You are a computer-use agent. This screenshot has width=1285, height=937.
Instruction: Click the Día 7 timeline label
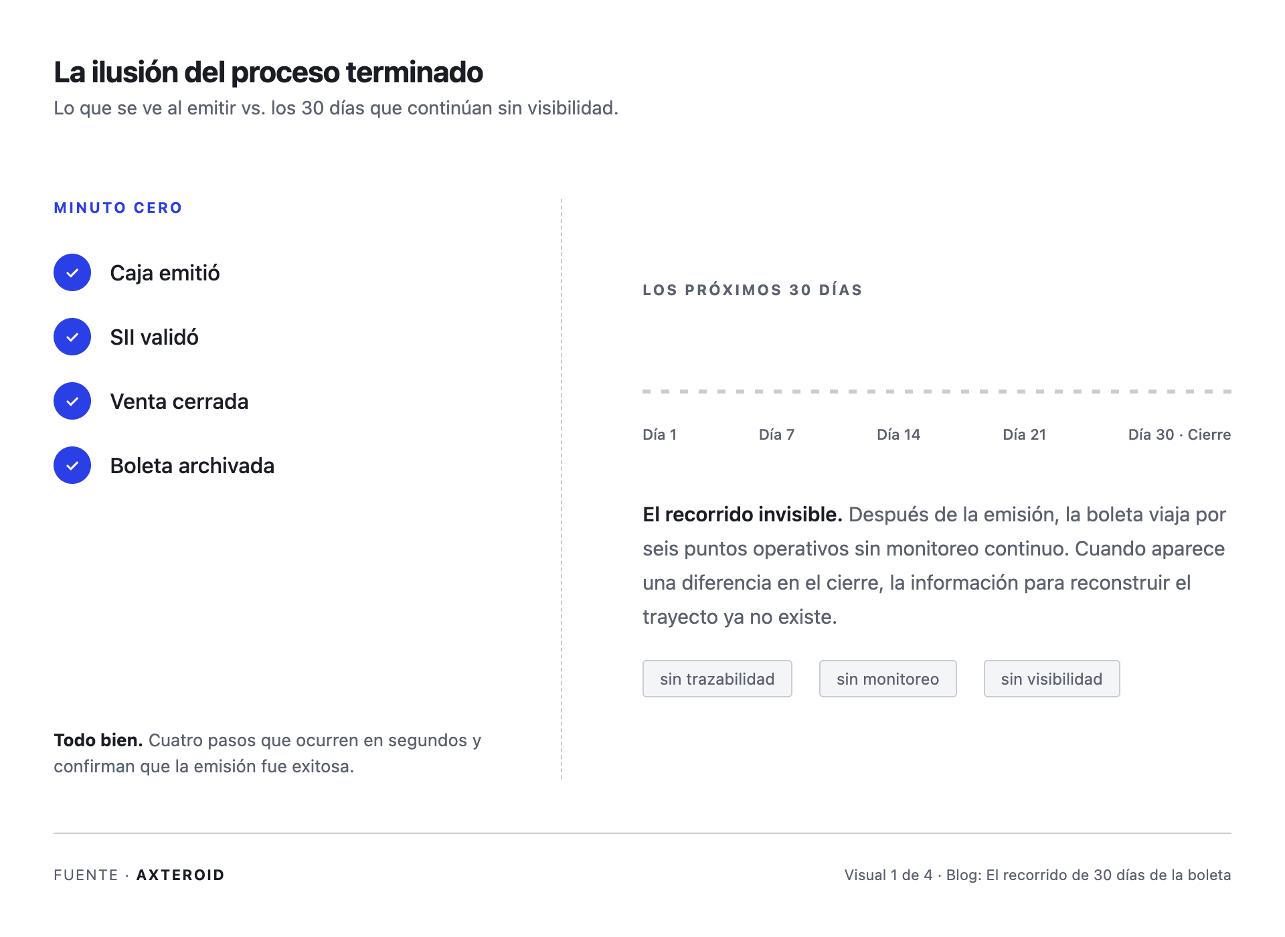[777, 434]
